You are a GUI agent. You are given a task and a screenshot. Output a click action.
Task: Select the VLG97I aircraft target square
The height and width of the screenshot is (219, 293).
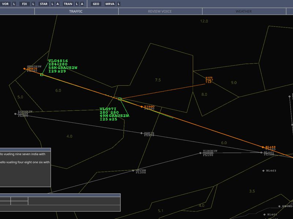tap(120, 99)
